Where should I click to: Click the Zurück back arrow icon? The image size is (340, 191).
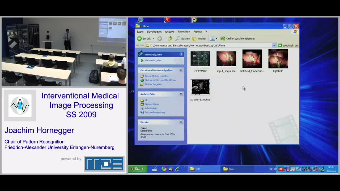pyautogui.click(x=139, y=38)
